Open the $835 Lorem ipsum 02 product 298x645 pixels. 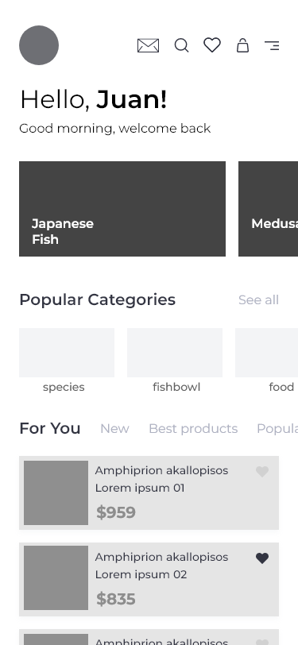pyautogui.click(x=149, y=579)
